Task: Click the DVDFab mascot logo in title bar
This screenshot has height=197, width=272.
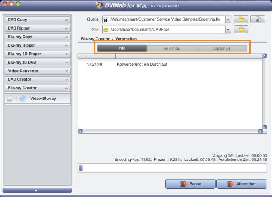Action: coord(99,5)
